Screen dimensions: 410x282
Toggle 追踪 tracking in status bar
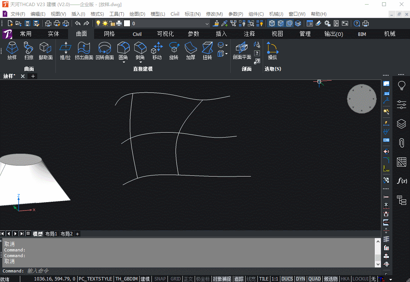click(x=239, y=279)
